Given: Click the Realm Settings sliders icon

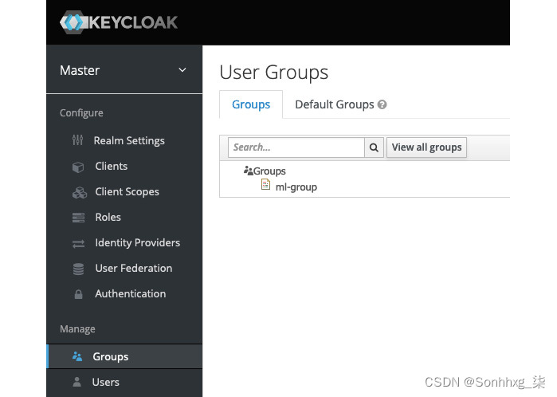Looking at the screenshot, I should pyautogui.click(x=78, y=140).
